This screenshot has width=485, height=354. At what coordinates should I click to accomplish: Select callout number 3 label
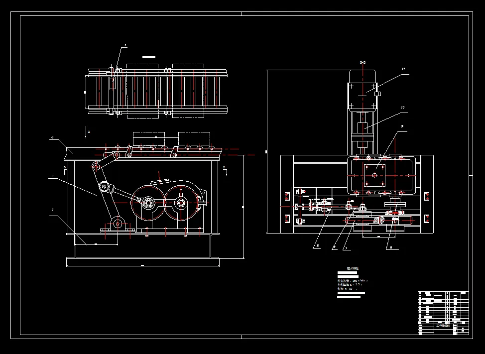[x=52, y=137]
